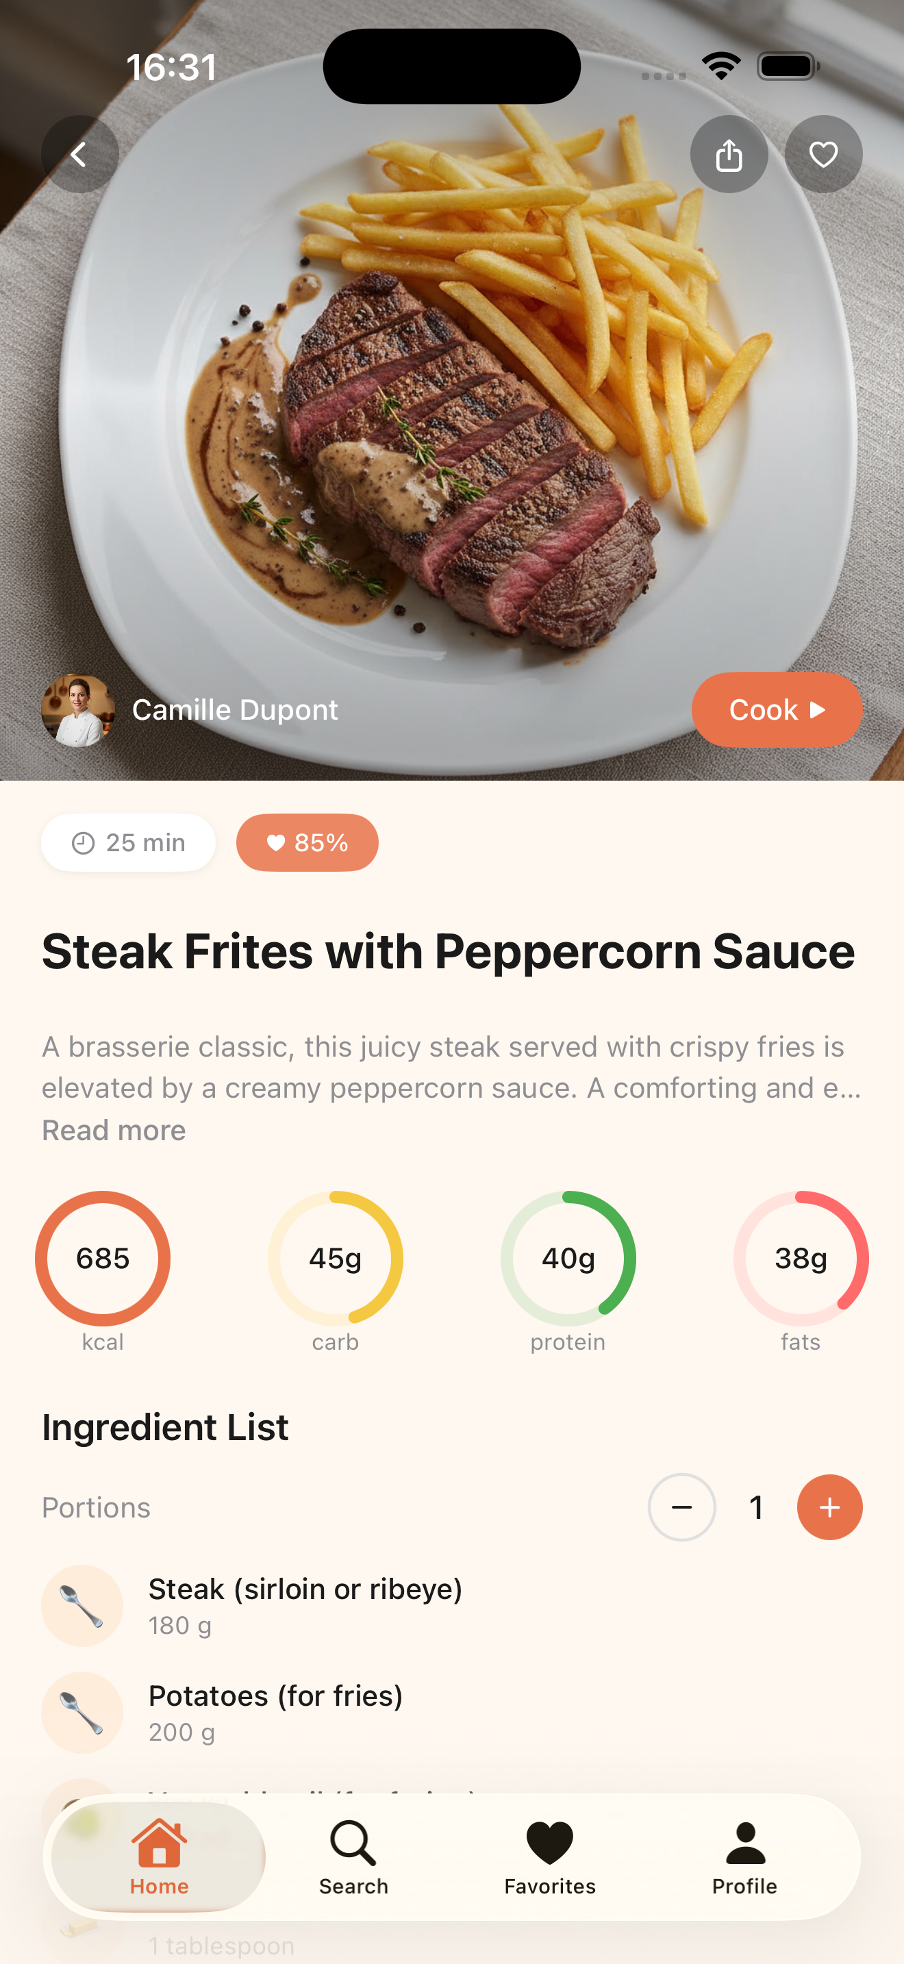Viewport: 904px width, 1964px height.
Task: Increase portions with plus button
Action: pos(829,1507)
